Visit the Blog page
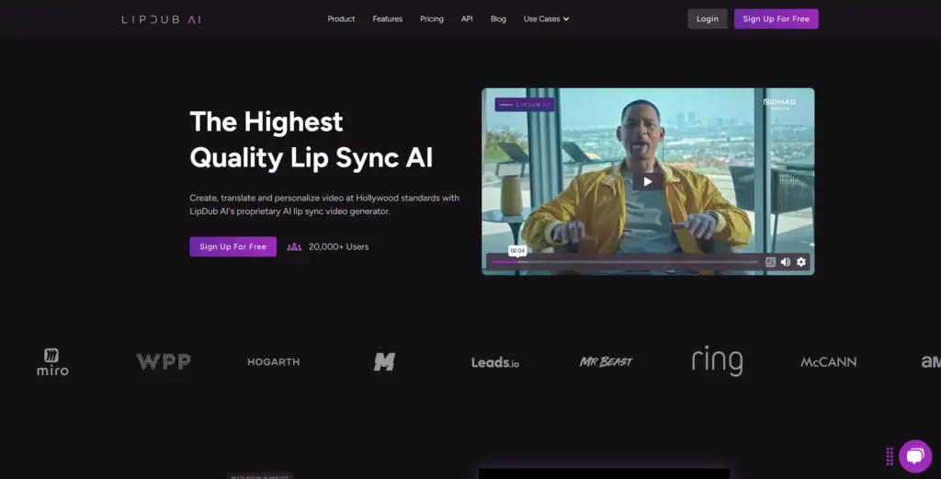This screenshot has height=479, width=941. pyautogui.click(x=498, y=19)
